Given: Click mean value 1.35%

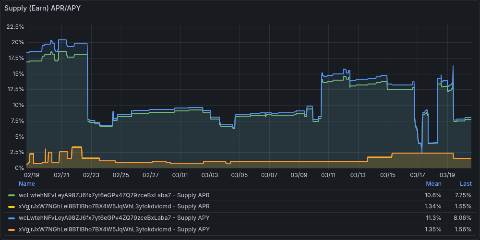Looking at the screenshot, I should [433, 229].
